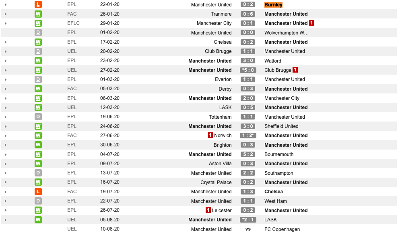Click the gray D icon for the Wolverhampton match

click(x=38, y=32)
